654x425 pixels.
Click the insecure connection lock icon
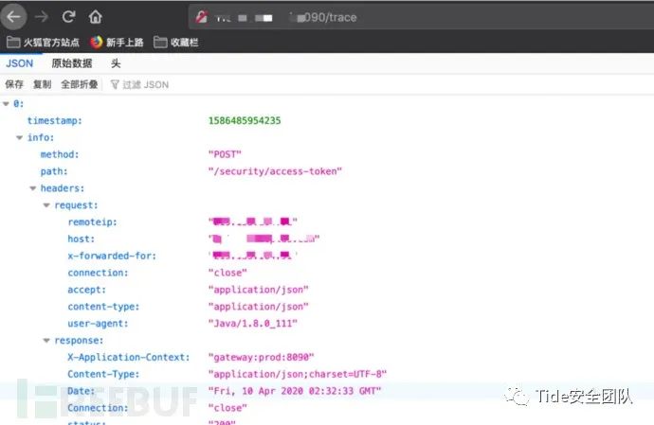[202, 17]
